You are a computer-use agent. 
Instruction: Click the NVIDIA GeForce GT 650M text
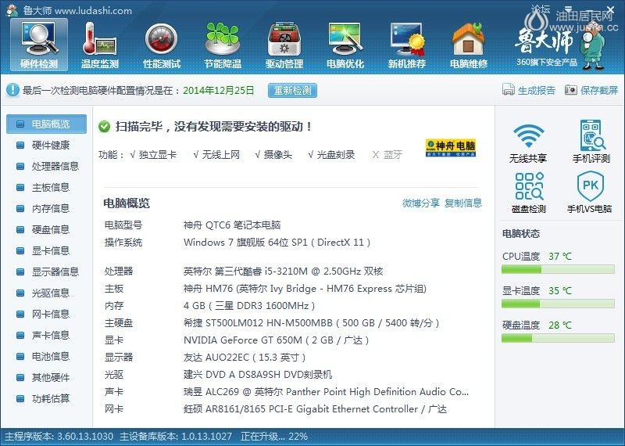[277, 340]
